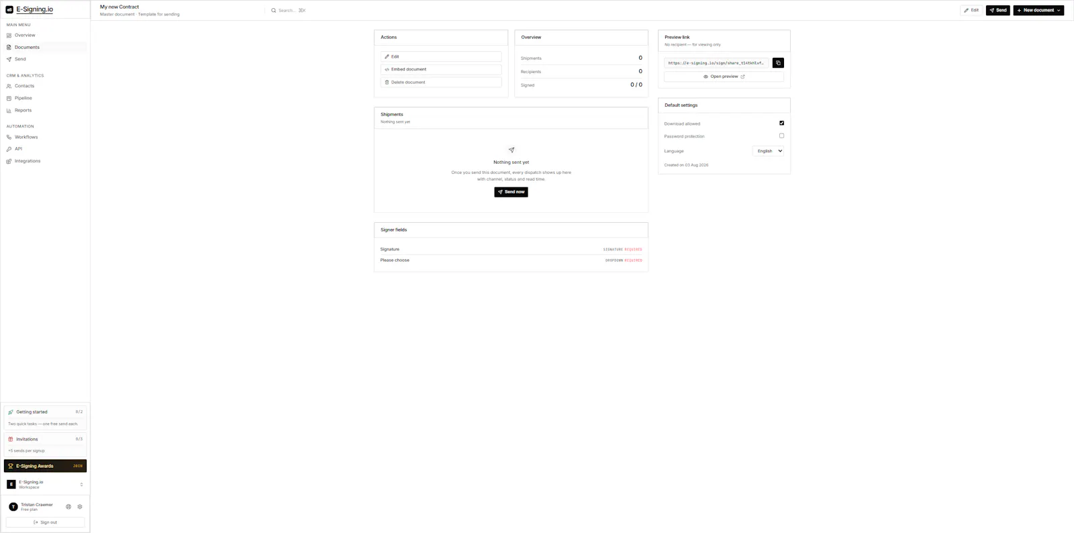Click the E-Signing.io logo icon
Image resolution: width=1074 pixels, height=533 pixels.
point(9,9)
